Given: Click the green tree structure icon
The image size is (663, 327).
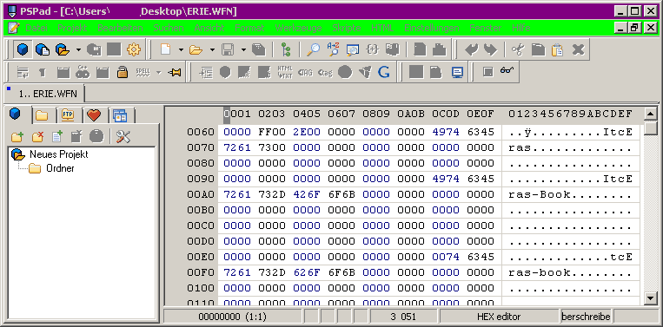Looking at the screenshot, I should coord(286,50).
